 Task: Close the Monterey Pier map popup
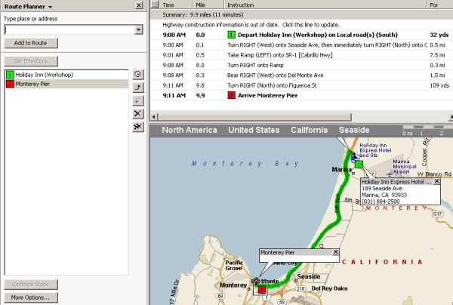[x=336, y=252]
